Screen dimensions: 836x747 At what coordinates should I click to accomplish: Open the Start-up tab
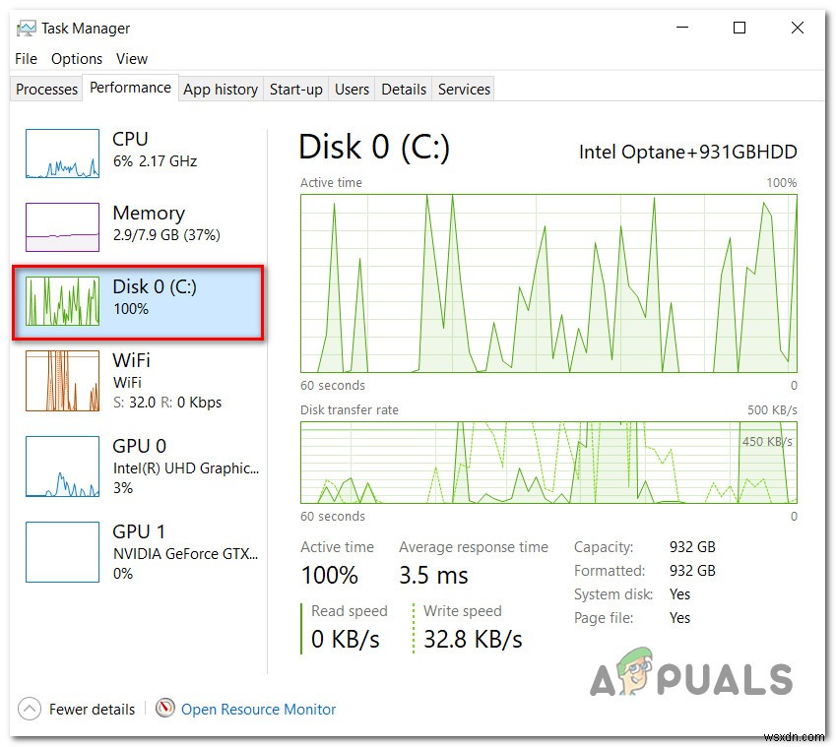coord(295,89)
